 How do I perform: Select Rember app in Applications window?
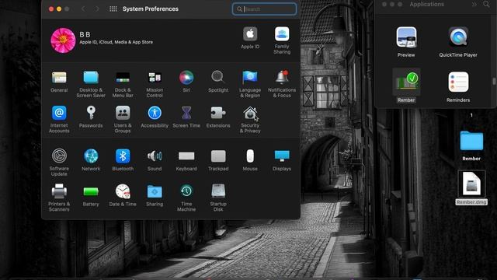coord(406,86)
